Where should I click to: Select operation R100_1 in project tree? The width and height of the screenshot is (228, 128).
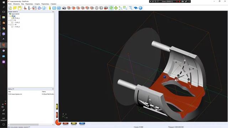17,18
